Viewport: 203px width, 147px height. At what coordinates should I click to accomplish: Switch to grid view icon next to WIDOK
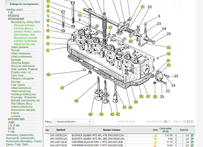pyautogui.click(x=188, y=122)
